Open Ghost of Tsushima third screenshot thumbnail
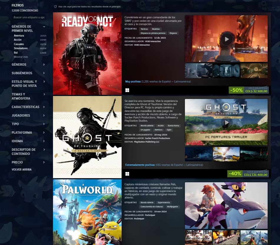Viewport: 280px width, 245px height. point(254,154)
